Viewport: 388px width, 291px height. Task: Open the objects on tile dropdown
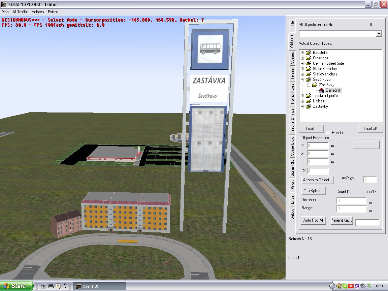[379, 34]
